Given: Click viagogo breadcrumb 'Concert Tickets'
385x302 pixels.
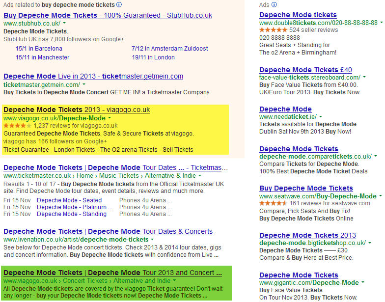Looking at the screenshot, I should coord(85,281).
